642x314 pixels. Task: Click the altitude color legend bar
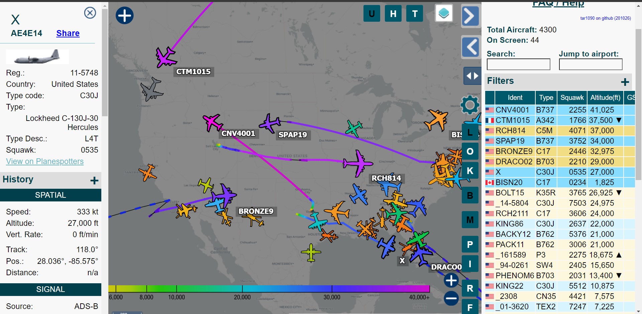pos(269,289)
